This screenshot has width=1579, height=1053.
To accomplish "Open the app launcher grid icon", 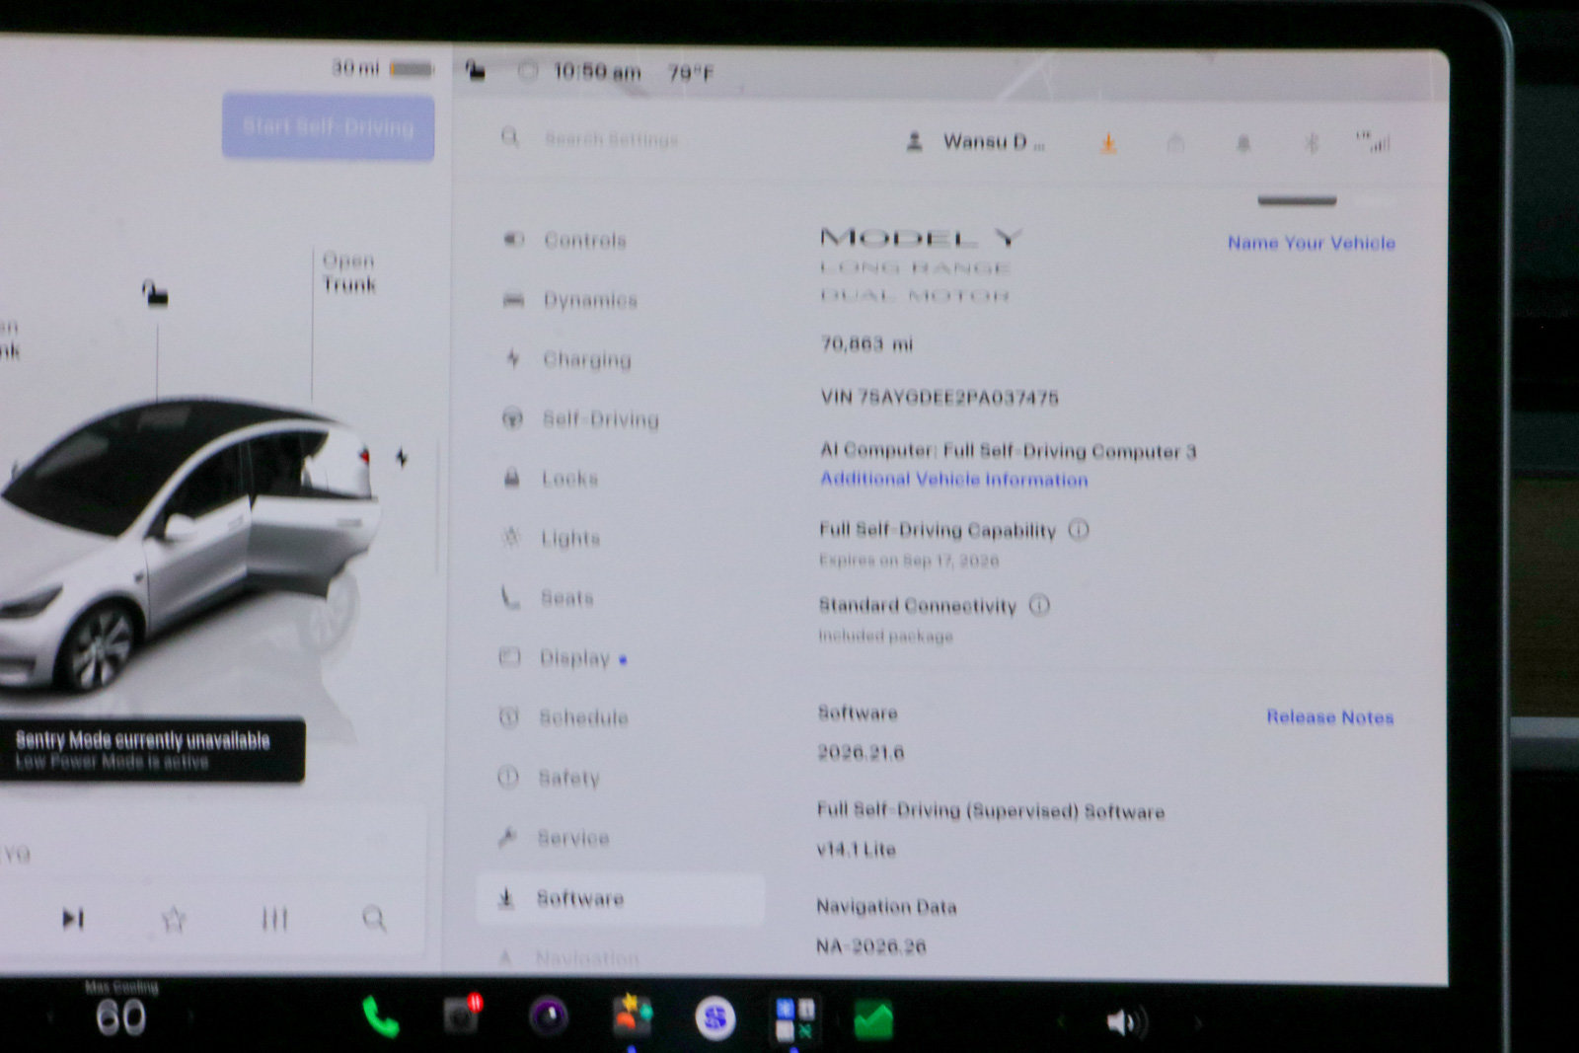I will tap(794, 1019).
